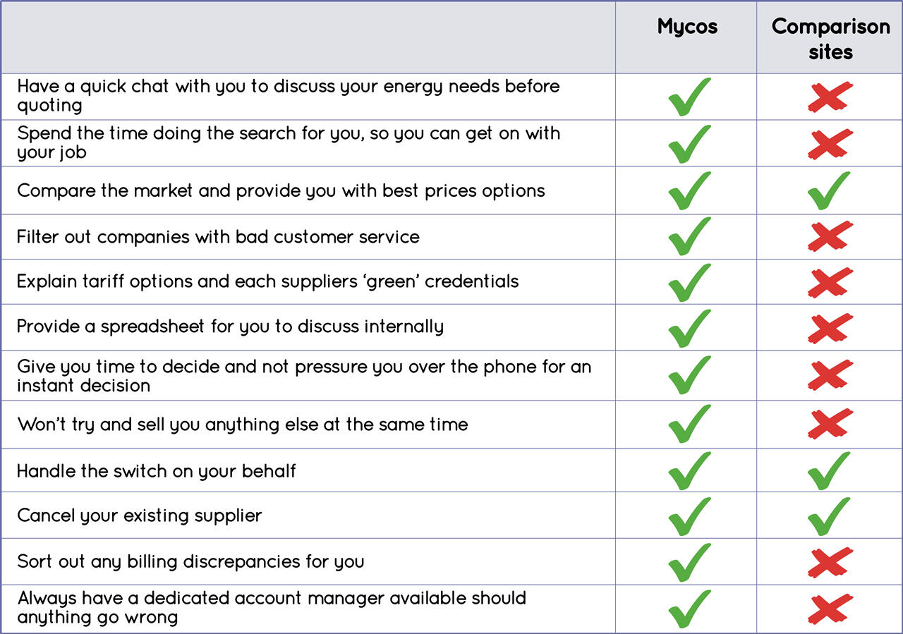This screenshot has height=634, width=903.
Task: Click Mycos checkmark for spreadsheet row
Action: point(688,328)
